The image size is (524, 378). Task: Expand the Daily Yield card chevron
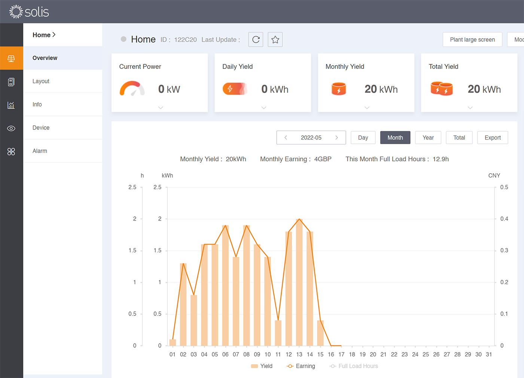tap(264, 108)
